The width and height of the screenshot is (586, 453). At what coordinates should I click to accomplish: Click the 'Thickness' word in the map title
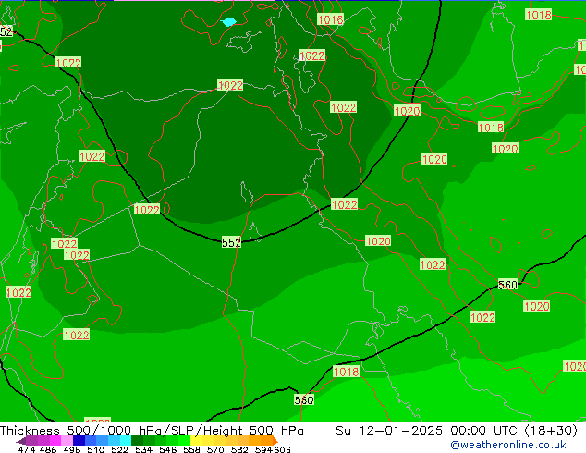[30, 431]
